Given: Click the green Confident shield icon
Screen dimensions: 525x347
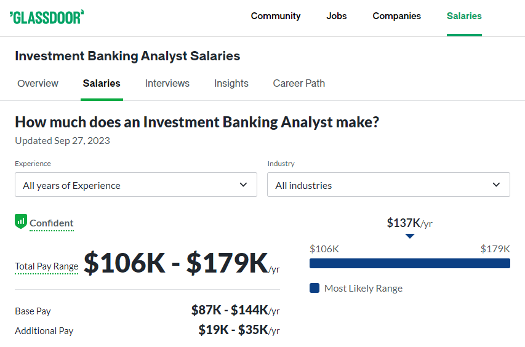Looking at the screenshot, I should pyautogui.click(x=21, y=221).
